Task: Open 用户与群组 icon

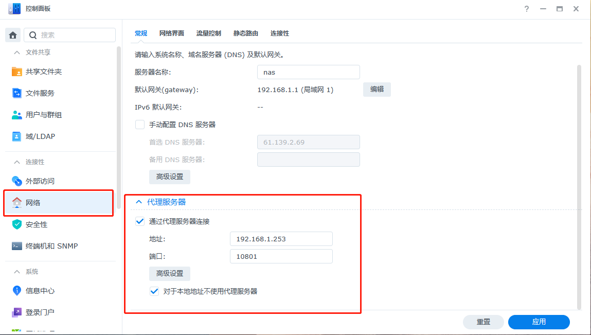Action: point(16,115)
